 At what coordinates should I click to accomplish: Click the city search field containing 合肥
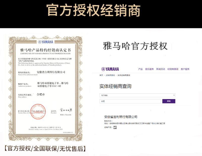coord(130,101)
